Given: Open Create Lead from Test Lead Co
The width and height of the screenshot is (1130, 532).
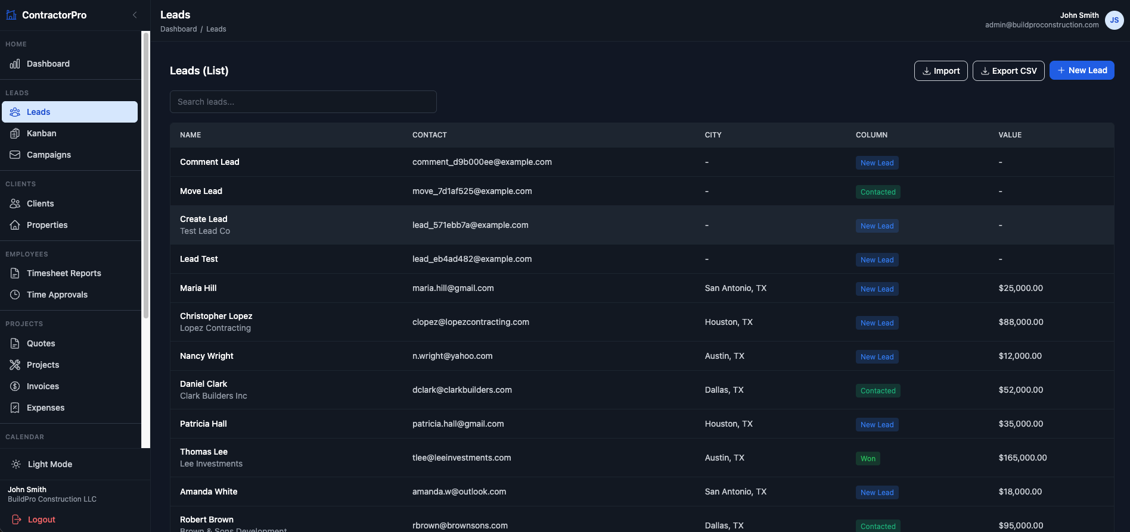Looking at the screenshot, I should point(642,225).
